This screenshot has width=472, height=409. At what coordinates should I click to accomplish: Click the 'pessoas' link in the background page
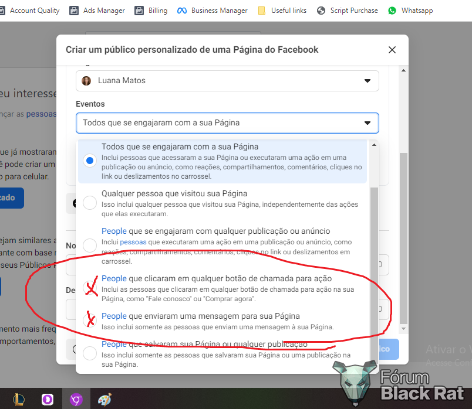point(41,114)
